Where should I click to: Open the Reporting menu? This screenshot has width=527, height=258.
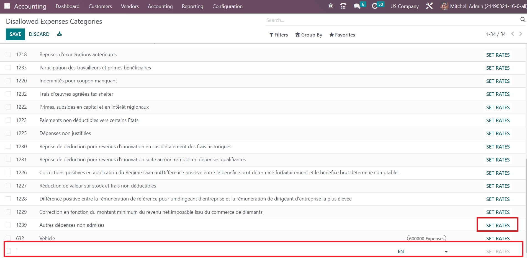(x=192, y=6)
